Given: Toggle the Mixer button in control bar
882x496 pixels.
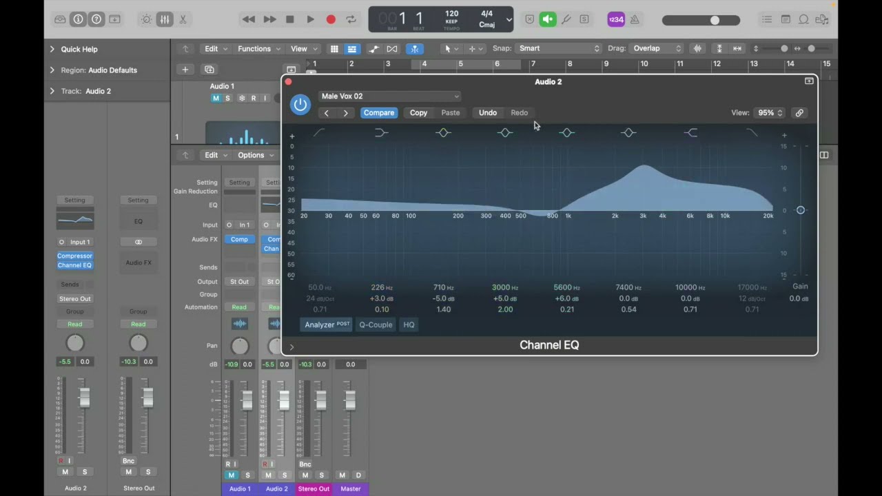Looking at the screenshot, I should pyautogui.click(x=165, y=19).
